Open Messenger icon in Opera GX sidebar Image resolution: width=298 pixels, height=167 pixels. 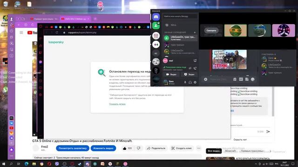[41, 62]
